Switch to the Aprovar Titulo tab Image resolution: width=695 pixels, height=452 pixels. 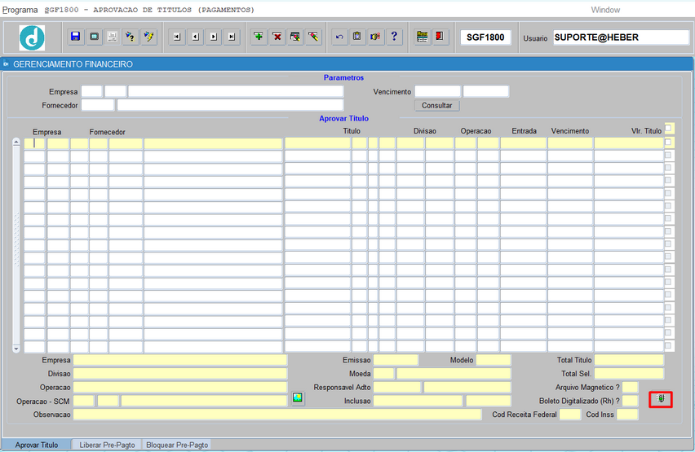37,445
